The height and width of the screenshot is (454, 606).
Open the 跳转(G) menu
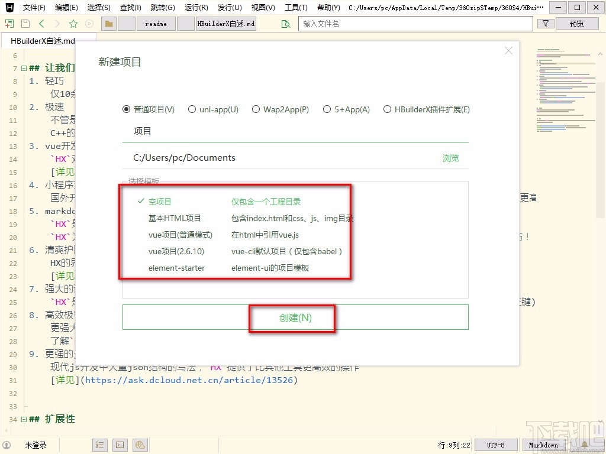pyautogui.click(x=163, y=7)
